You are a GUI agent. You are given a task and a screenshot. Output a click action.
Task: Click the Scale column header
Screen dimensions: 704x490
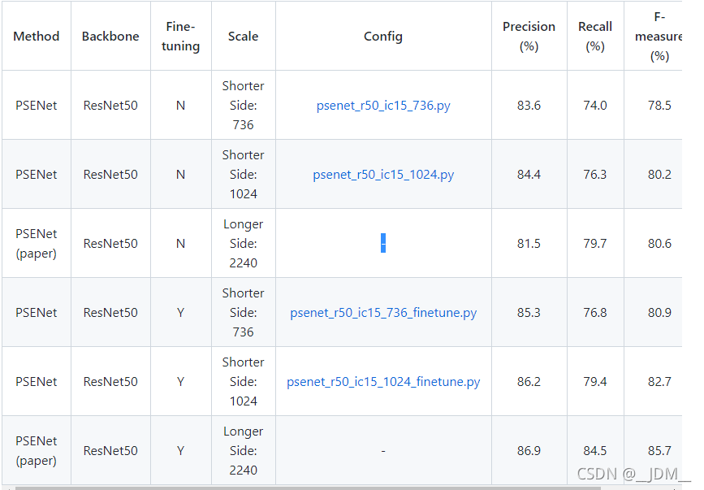point(243,37)
